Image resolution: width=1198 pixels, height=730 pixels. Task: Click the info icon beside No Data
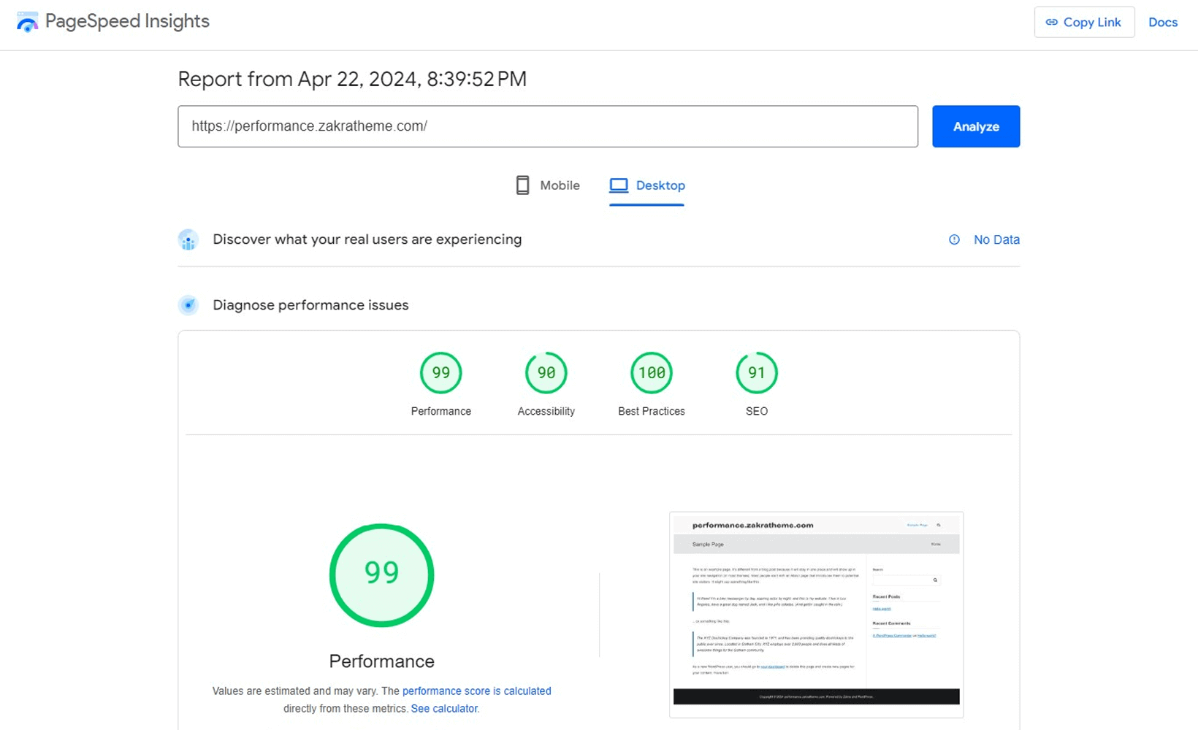point(954,239)
